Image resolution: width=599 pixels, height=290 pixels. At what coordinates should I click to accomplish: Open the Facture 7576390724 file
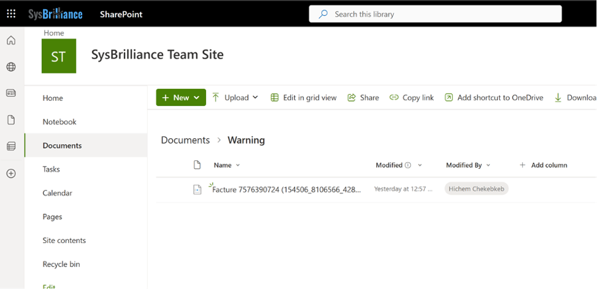286,190
